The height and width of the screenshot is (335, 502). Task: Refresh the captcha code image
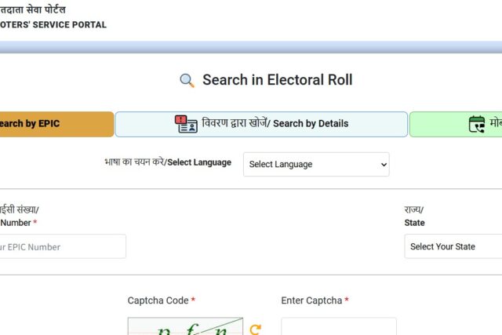pos(255,330)
